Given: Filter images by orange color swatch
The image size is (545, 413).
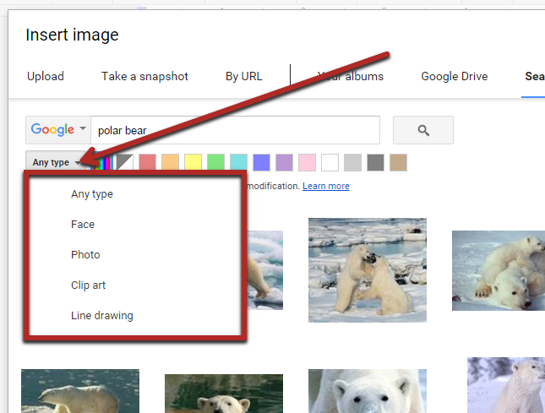Looking at the screenshot, I should [171, 162].
